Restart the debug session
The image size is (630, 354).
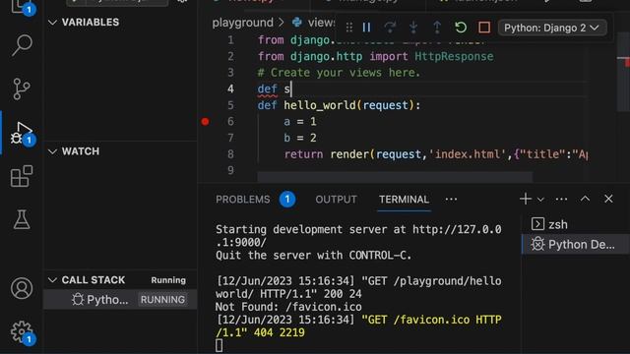tap(461, 28)
